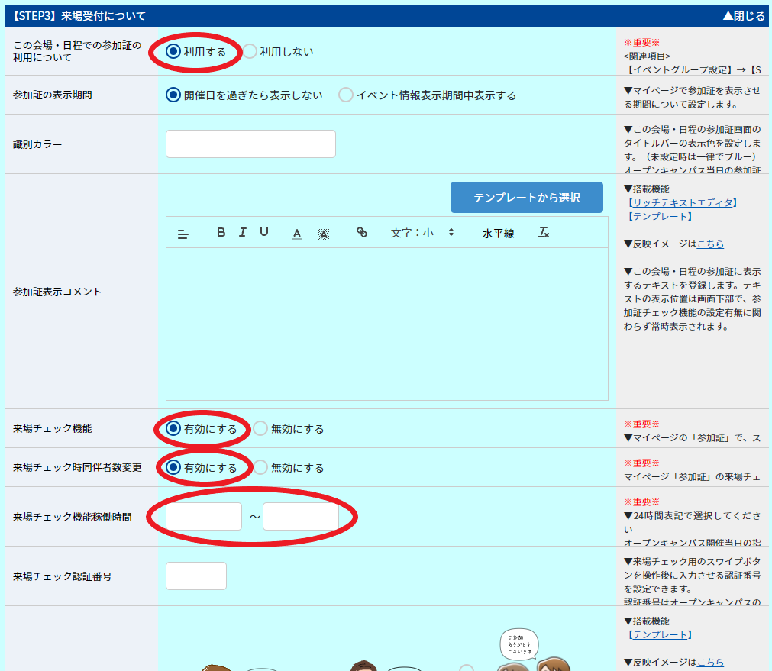The width and height of the screenshot is (772, 671).
Task: Open 文字：小 font size dropdown
Action: (x=422, y=233)
